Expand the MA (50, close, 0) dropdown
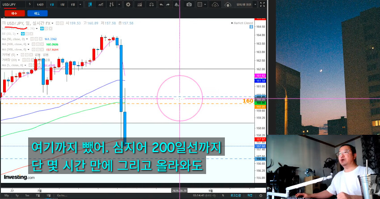This screenshot has width=380, height=199. [27, 39]
